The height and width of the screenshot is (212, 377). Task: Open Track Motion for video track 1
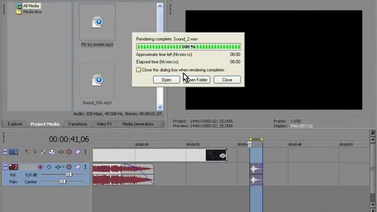click(51, 152)
